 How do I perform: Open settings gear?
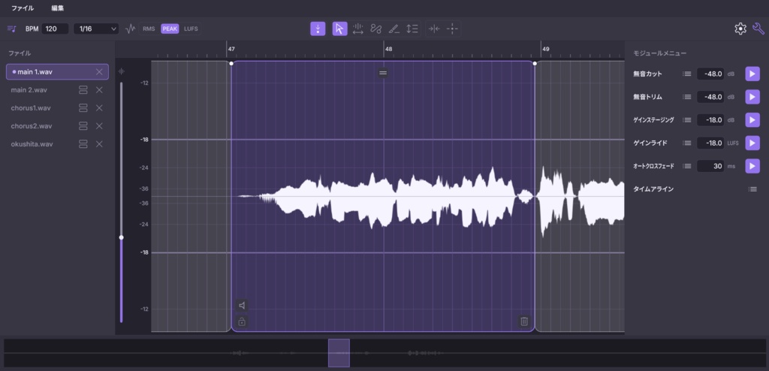pyautogui.click(x=740, y=29)
